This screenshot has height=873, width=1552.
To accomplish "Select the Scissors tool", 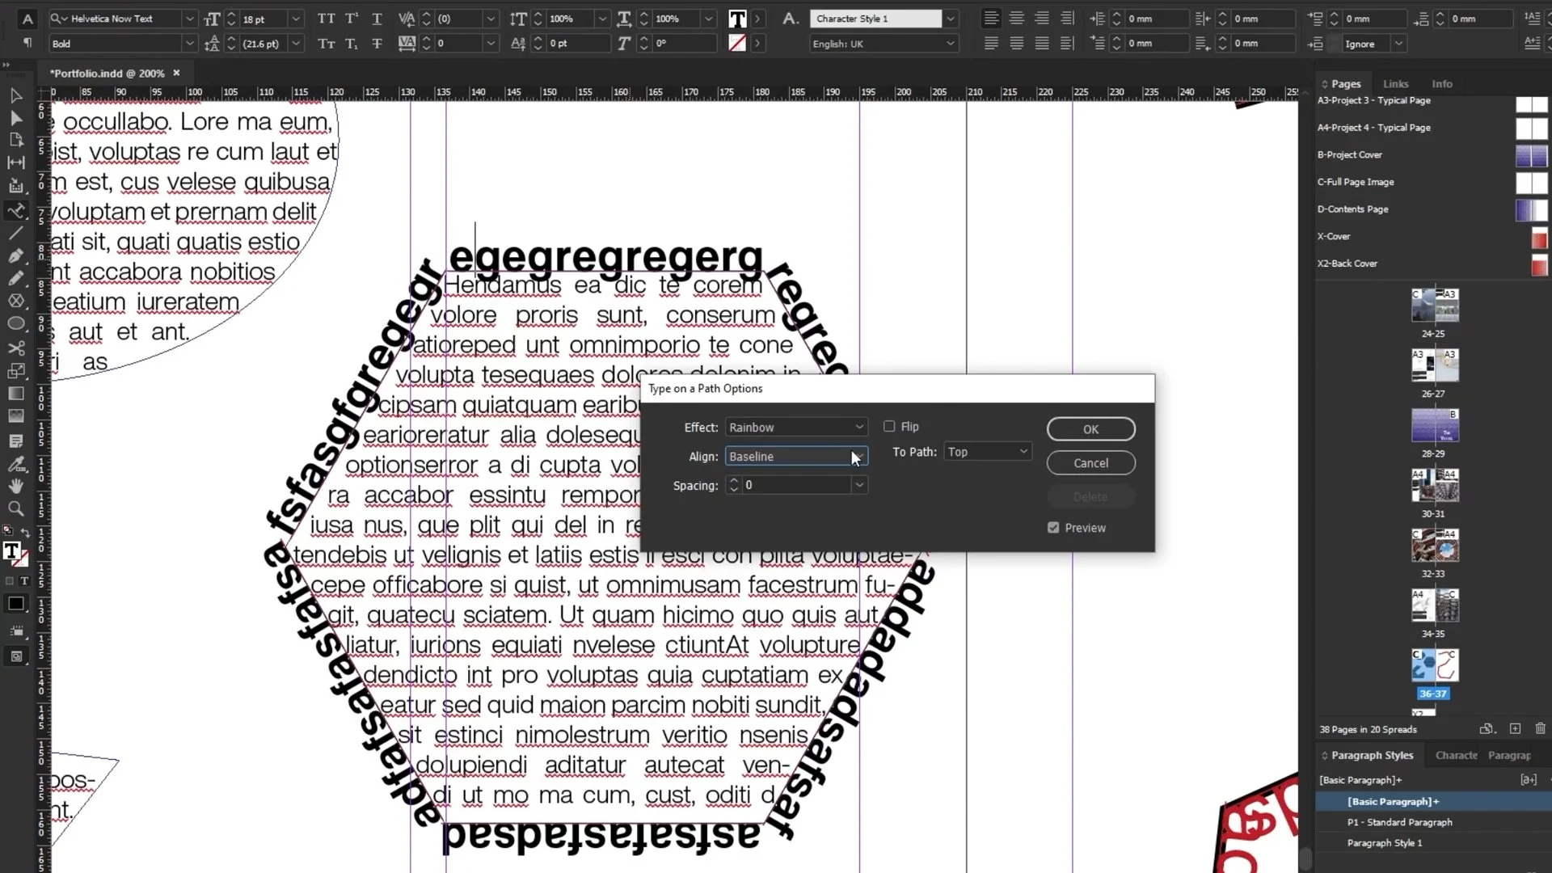I will pos(15,348).
